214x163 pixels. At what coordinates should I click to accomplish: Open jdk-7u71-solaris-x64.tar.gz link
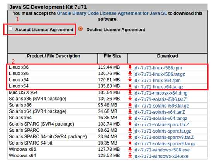[160, 118]
